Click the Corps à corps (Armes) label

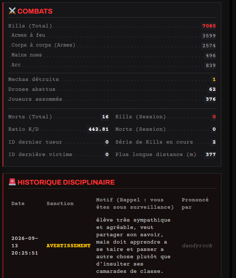point(43,45)
